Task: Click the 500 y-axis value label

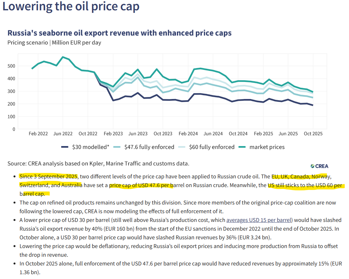Action: pos(11,66)
